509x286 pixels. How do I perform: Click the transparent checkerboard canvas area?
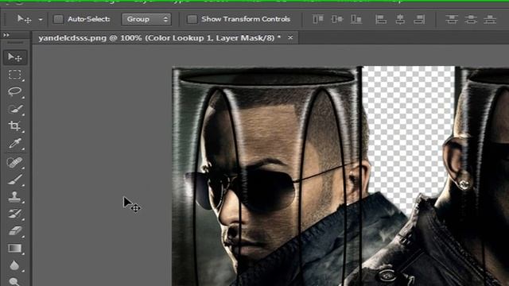[x=409, y=129]
